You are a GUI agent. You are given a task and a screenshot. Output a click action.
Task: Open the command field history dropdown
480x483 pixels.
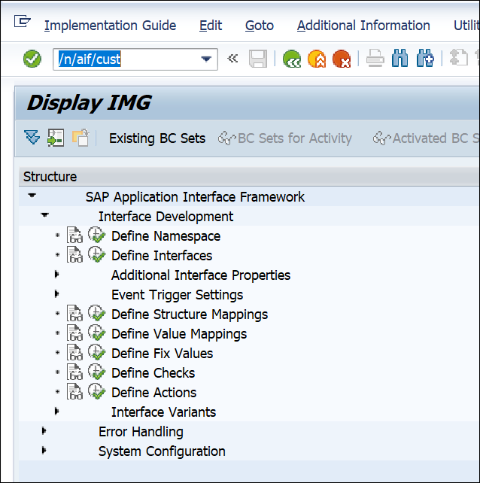click(x=206, y=59)
